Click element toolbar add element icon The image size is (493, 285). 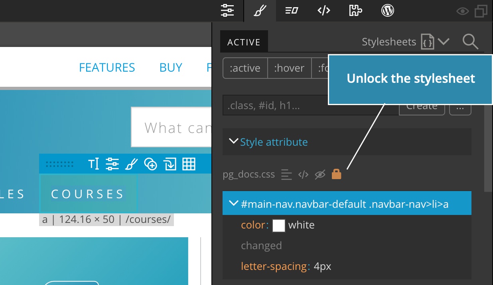(151, 164)
